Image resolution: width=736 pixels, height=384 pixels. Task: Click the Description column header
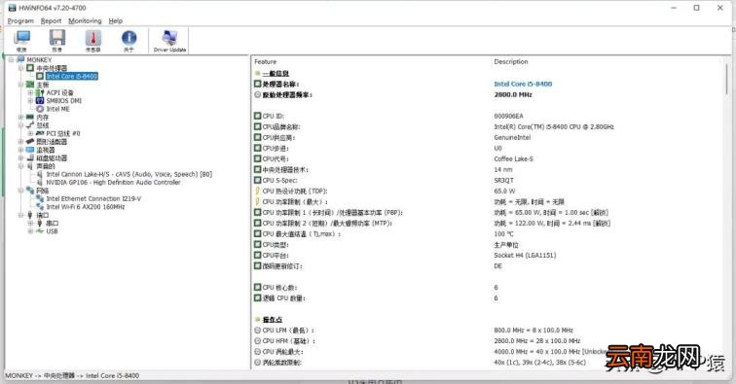[x=511, y=62]
